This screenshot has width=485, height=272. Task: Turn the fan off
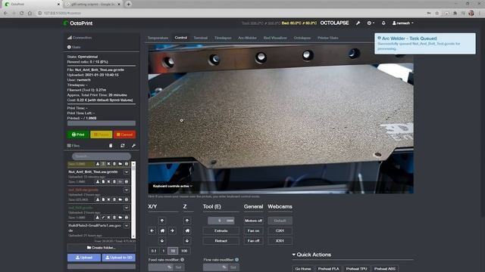[x=253, y=241]
